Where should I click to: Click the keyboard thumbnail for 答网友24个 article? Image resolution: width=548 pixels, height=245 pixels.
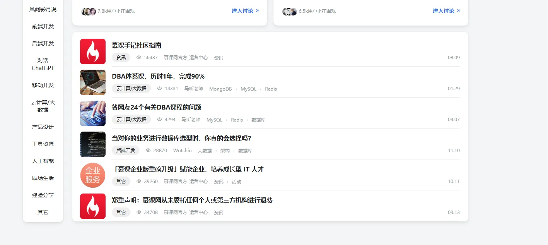pyautogui.click(x=92, y=113)
